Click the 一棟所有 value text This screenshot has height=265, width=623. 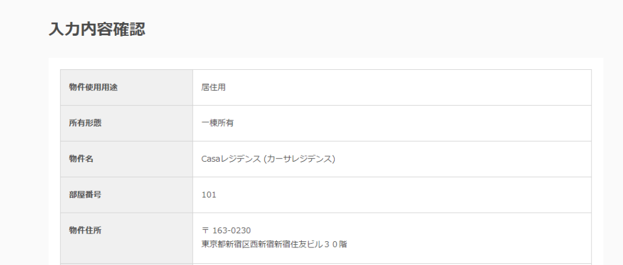(217, 123)
